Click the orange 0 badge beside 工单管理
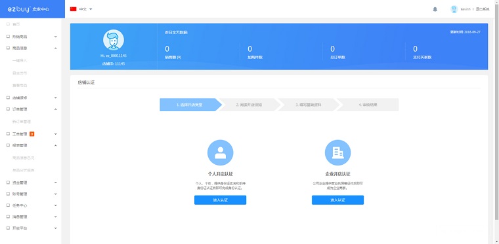499x244 pixels. pyautogui.click(x=32, y=134)
